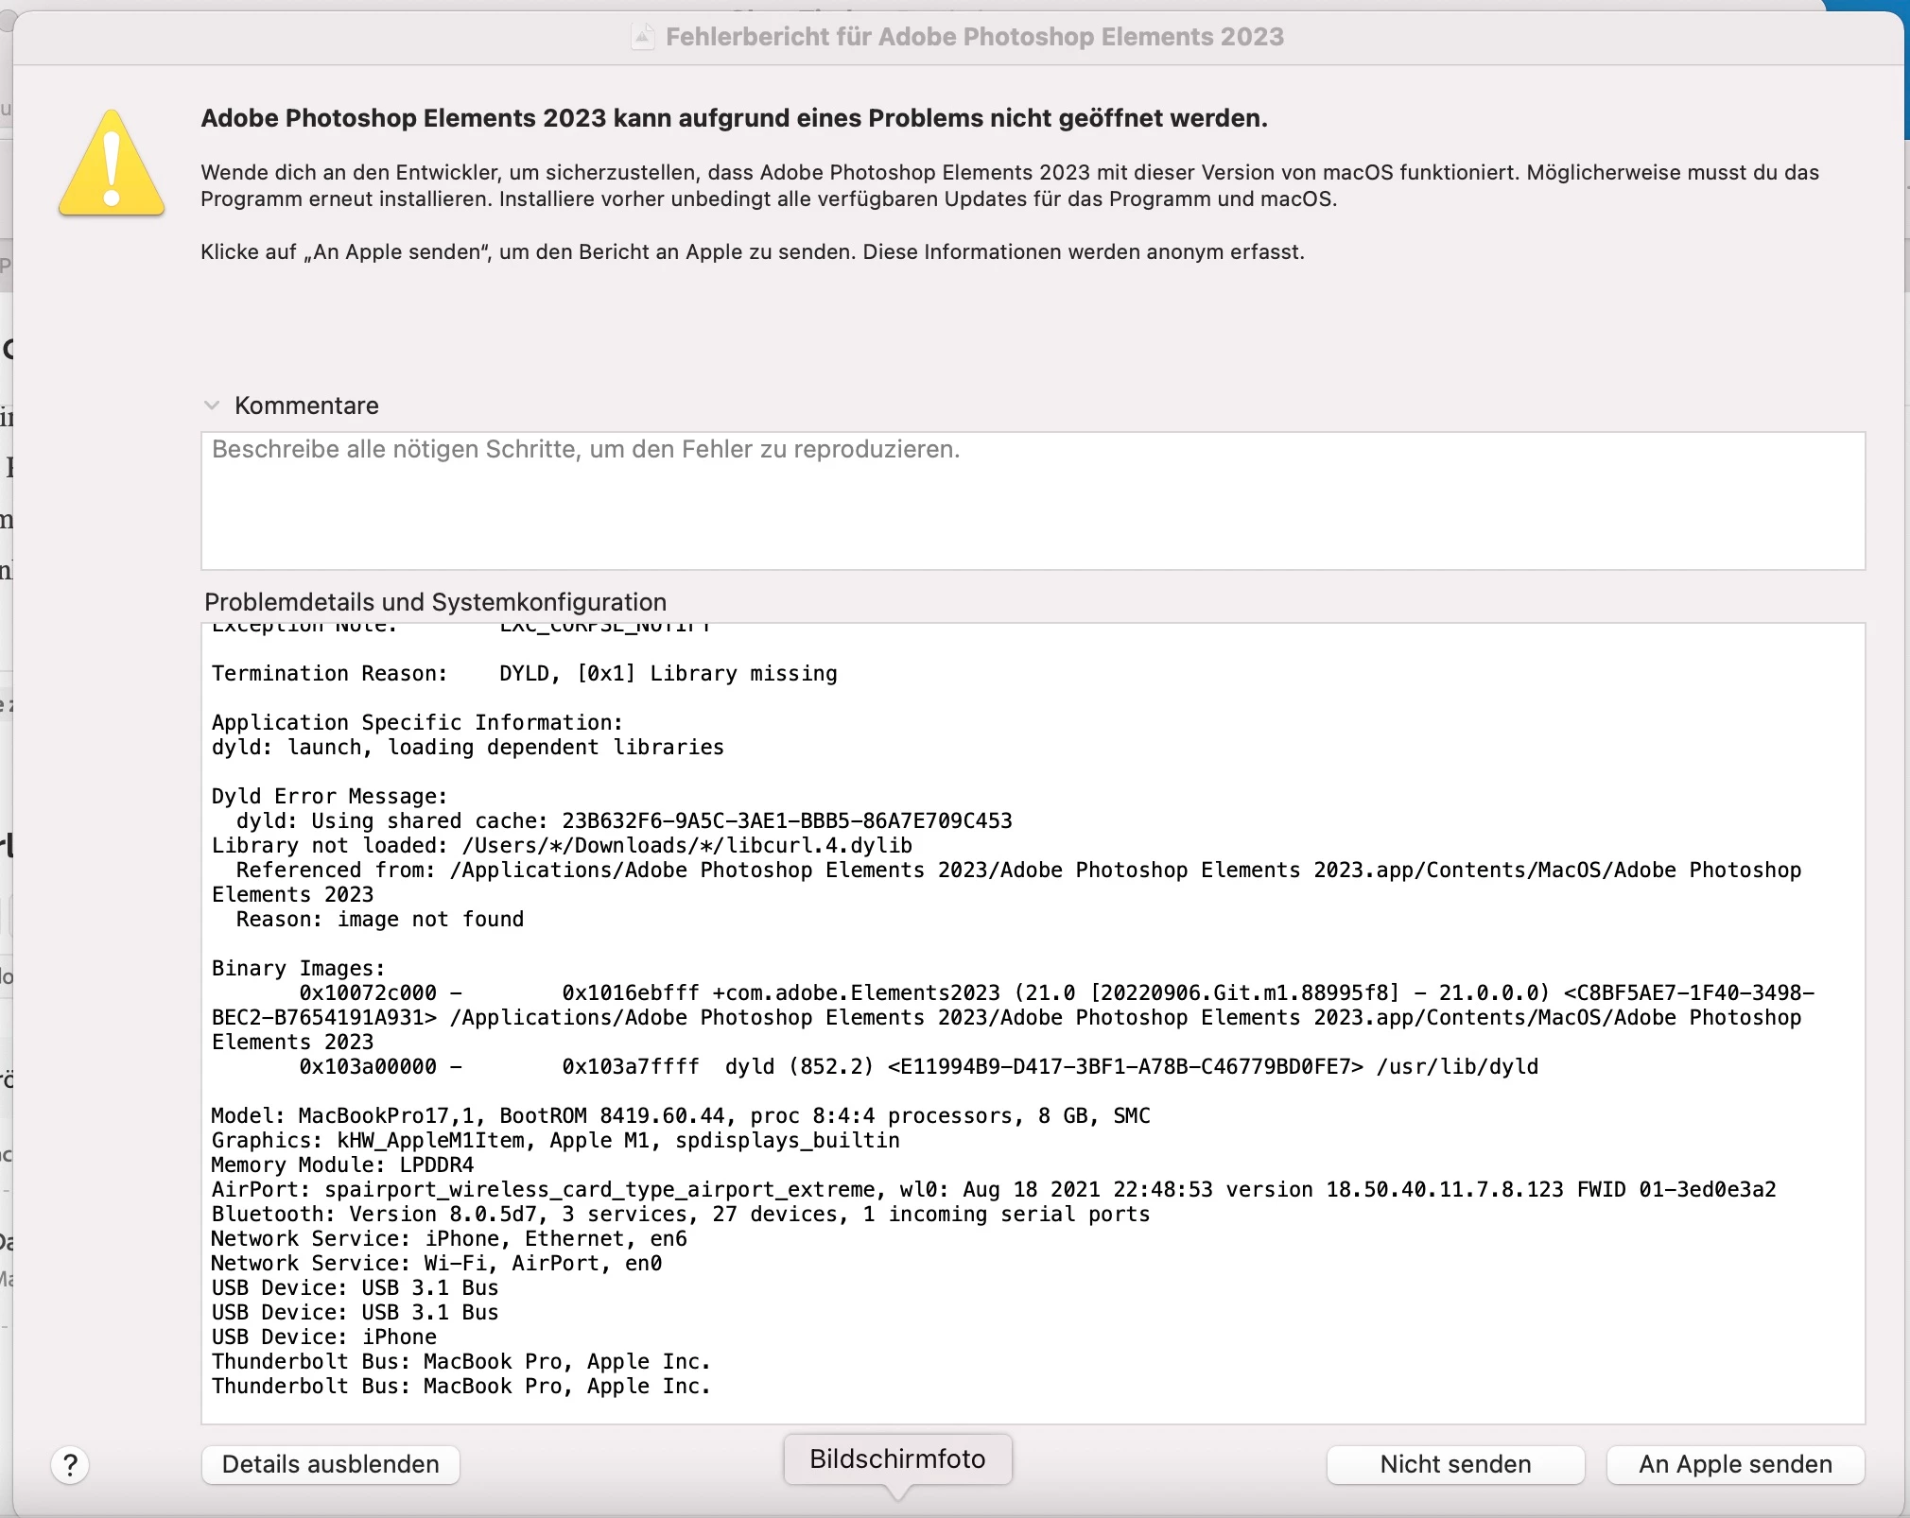1910x1518 pixels.
Task: Click the Termination Reason line in details
Action: [x=524, y=673]
